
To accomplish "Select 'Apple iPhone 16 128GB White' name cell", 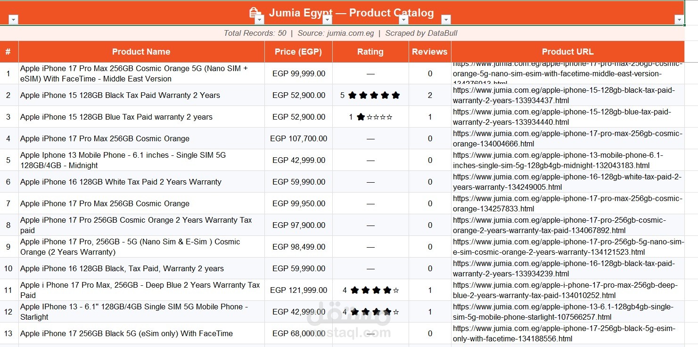I will point(141,182).
